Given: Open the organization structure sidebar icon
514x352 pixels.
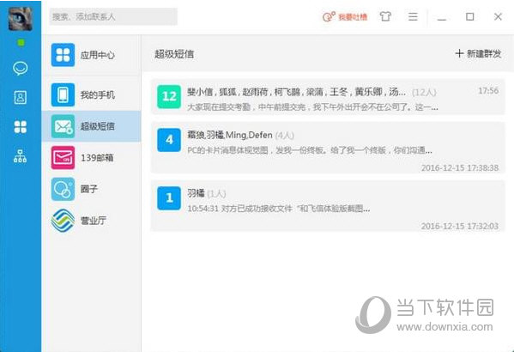Looking at the screenshot, I should point(21,156).
